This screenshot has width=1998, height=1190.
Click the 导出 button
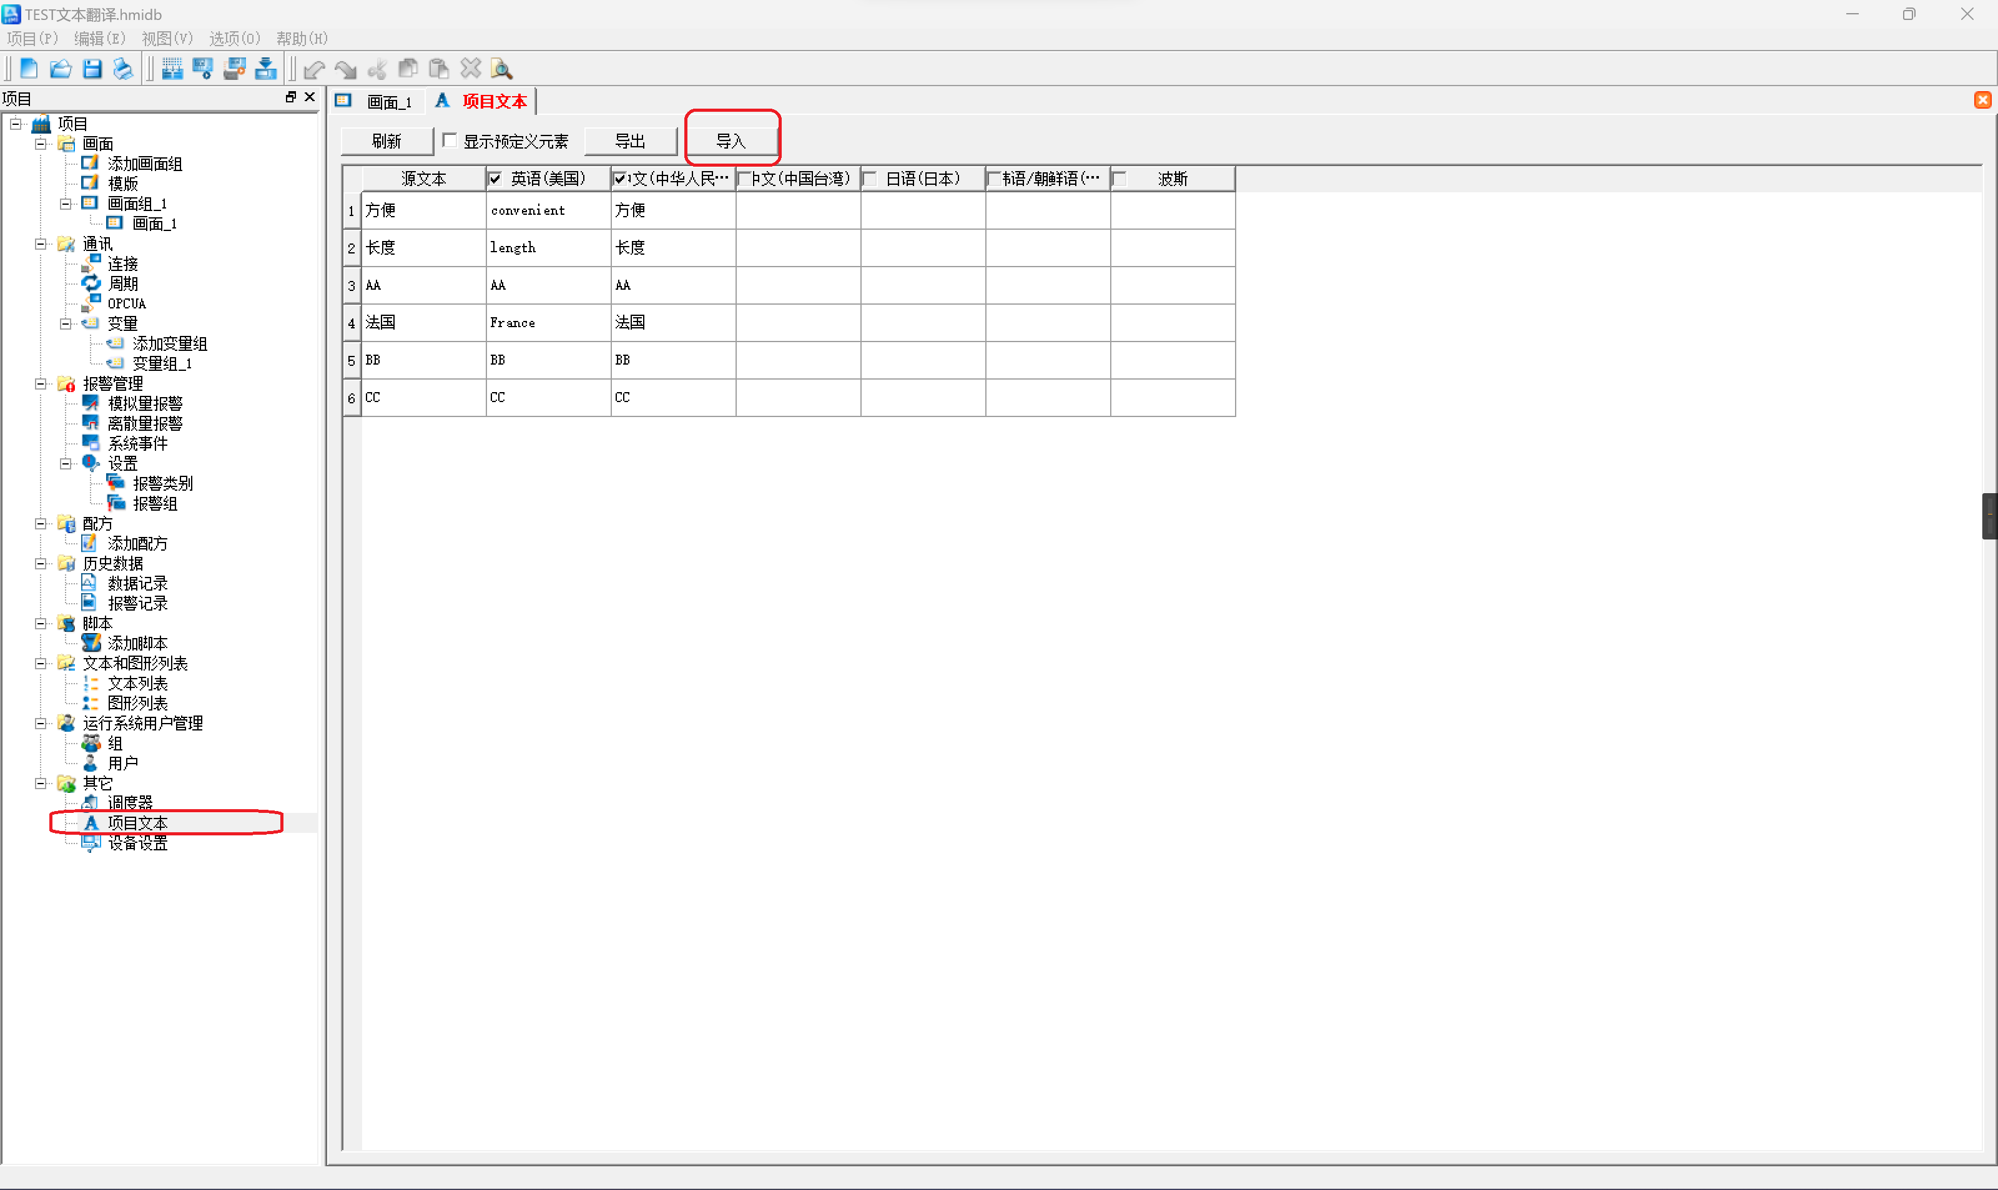(630, 141)
